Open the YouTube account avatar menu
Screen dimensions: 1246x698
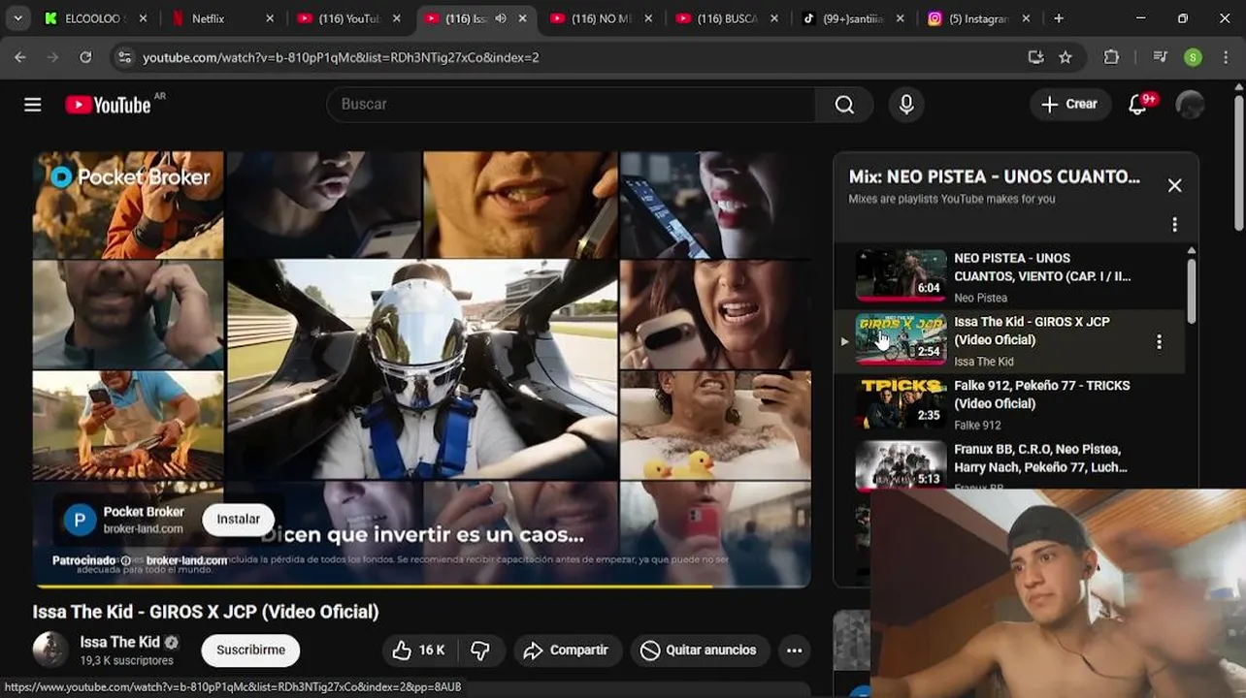tap(1190, 105)
